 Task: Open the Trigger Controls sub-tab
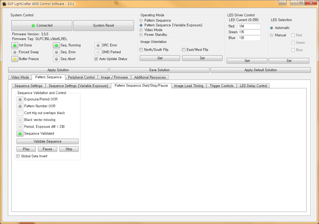click(x=222, y=86)
